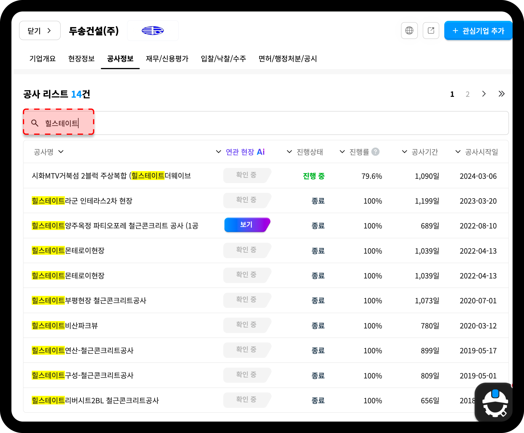Viewport: 524px width, 433px height.
Task: Click the 닫기 close panel button
Action: tap(40, 31)
